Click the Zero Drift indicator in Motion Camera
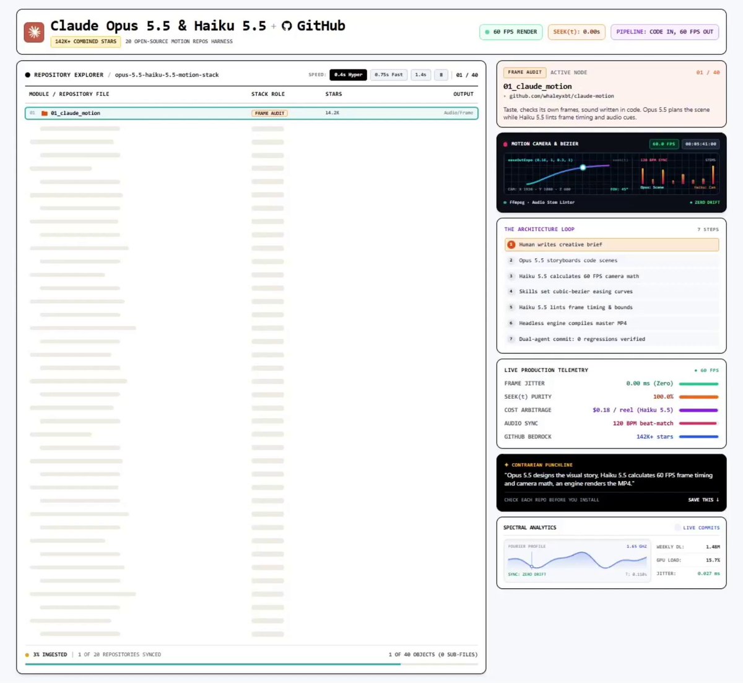The height and width of the screenshot is (683, 743). 705,202
